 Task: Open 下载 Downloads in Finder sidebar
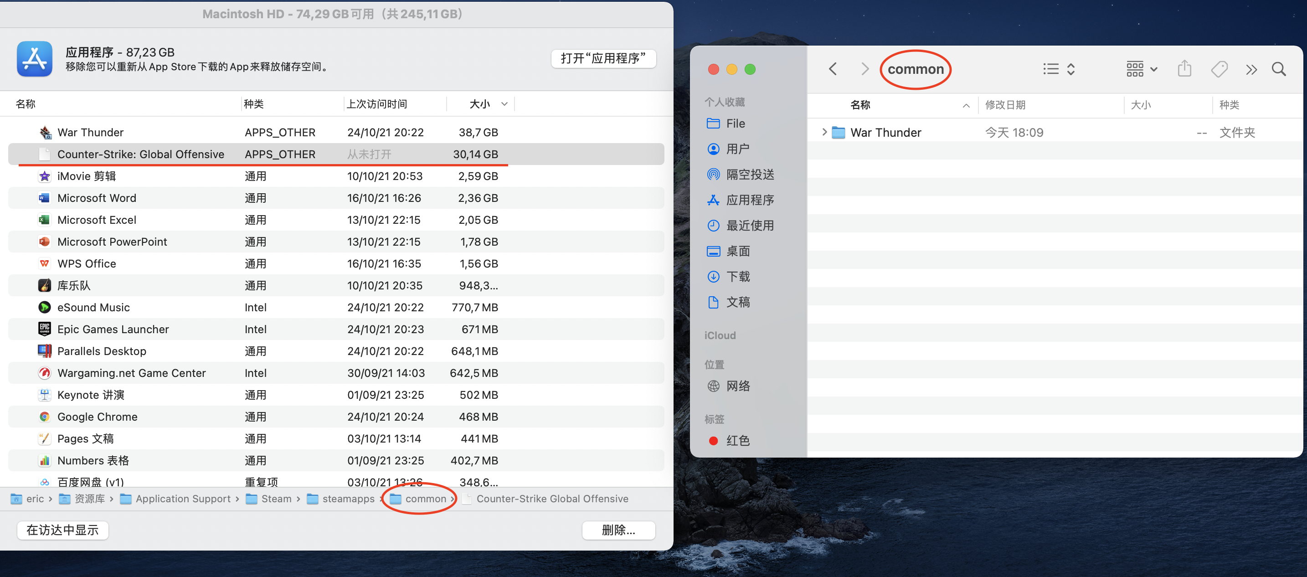pos(737,277)
